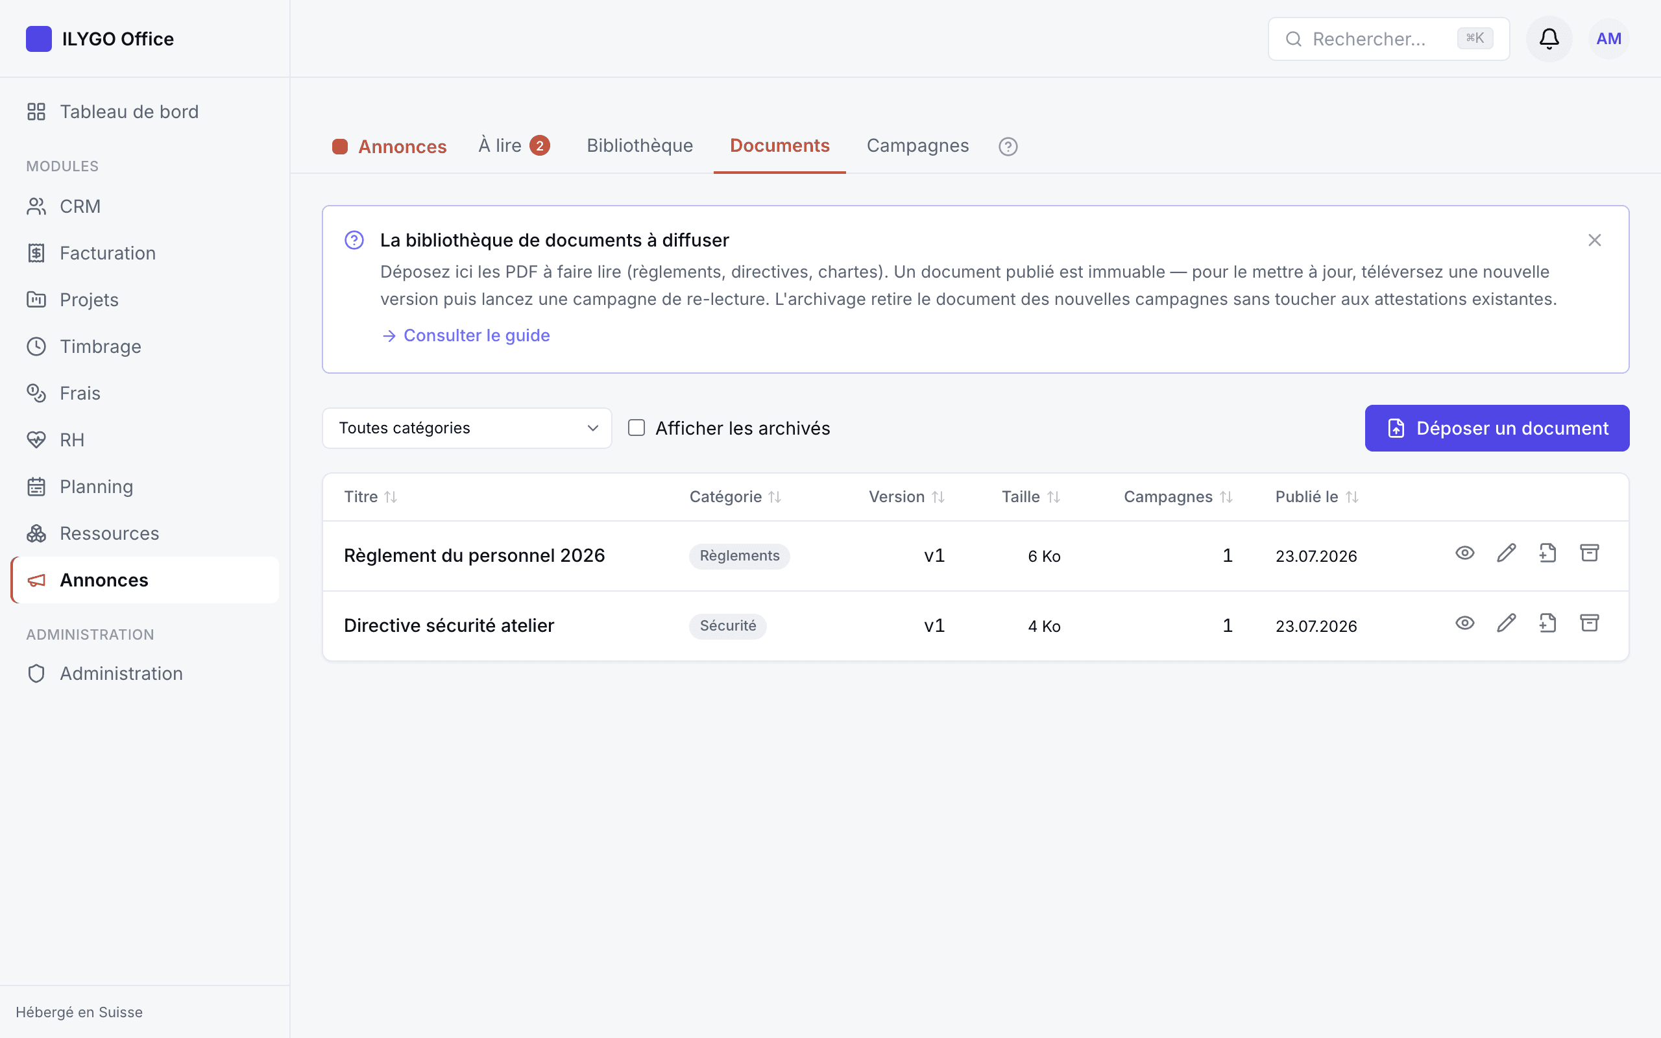Sort table by Version column
This screenshot has width=1661, height=1038.
906,497
